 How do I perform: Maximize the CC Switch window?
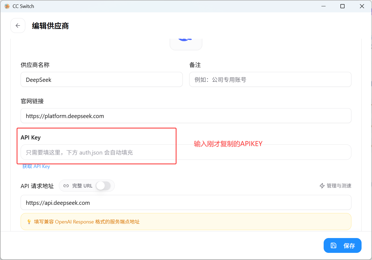(342, 6)
